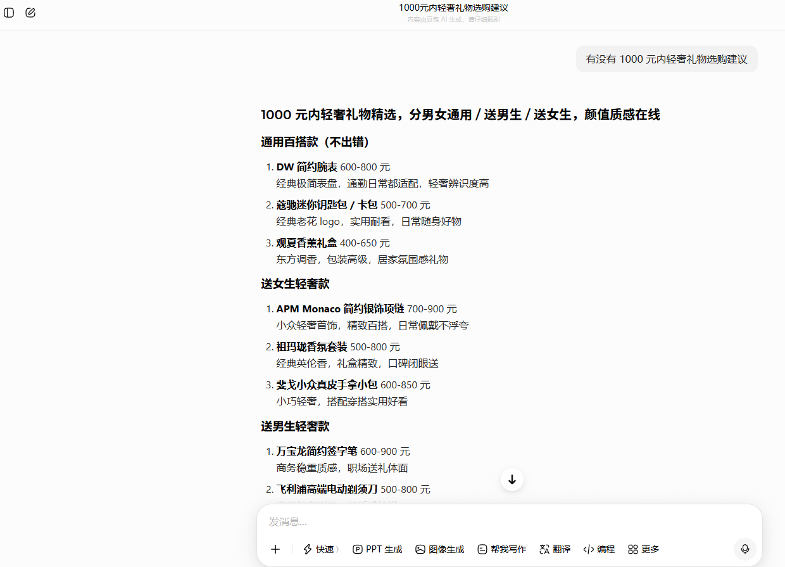Image resolution: width=785 pixels, height=567 pixels.
Task: Choose 帮我写作 option
Action: [x=502, y=549]
